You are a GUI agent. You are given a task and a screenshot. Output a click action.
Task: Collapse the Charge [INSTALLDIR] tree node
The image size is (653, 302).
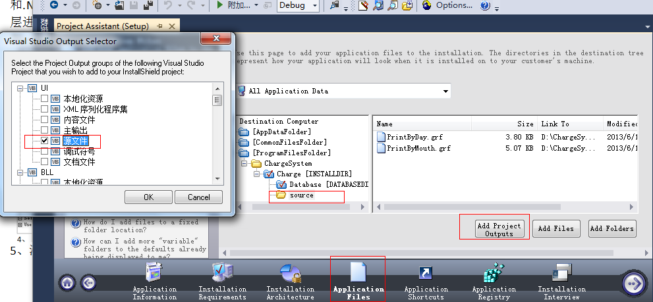tap(256, 174)
